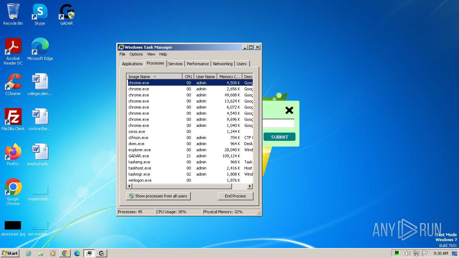Click the Action Center flag tray icon
459x258 pixels.
(x=425, y=253)
